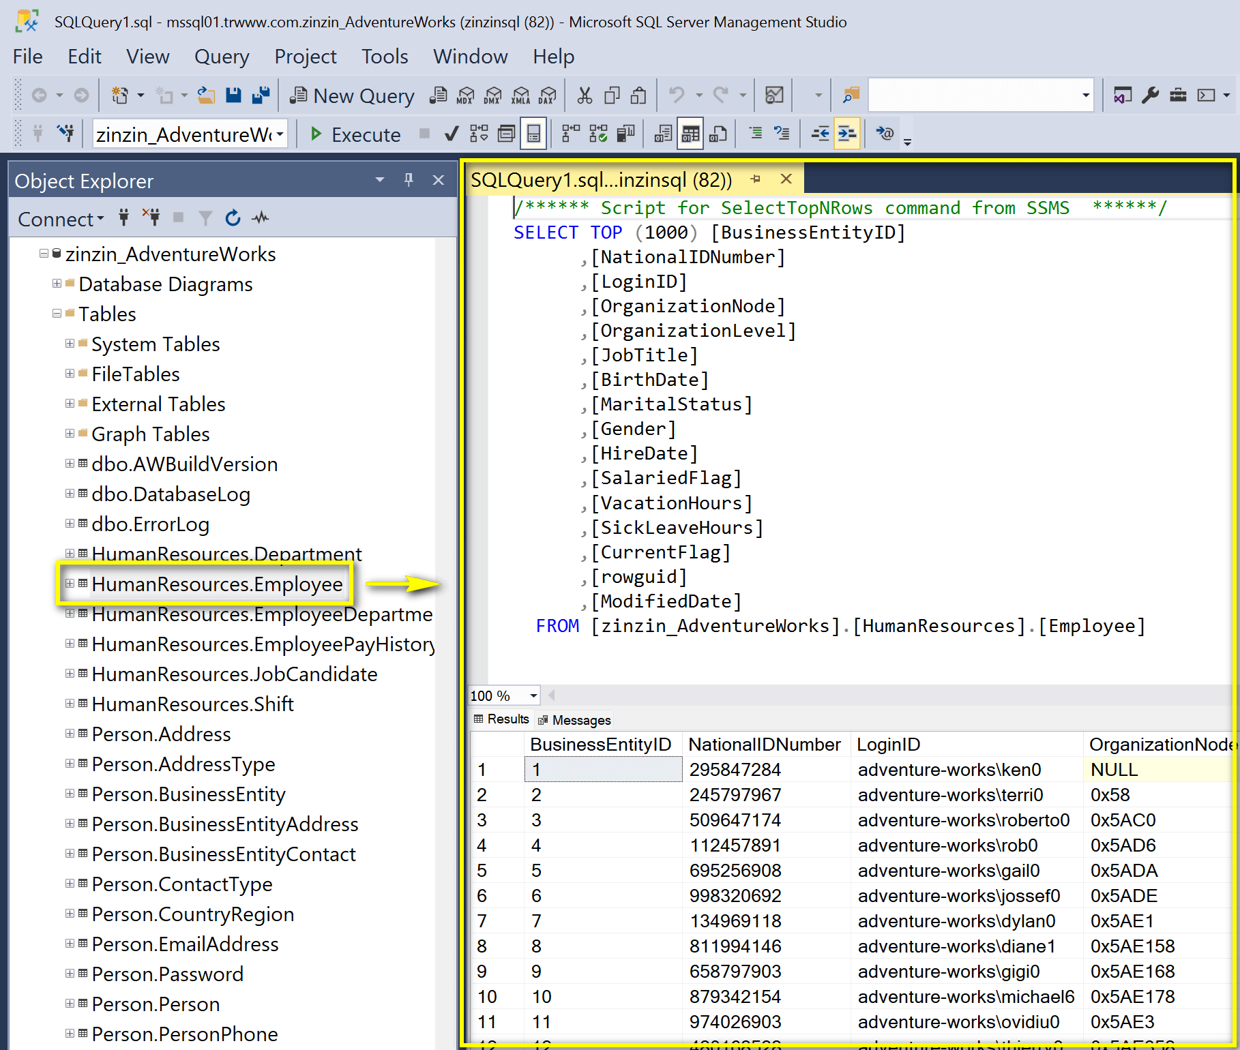1240x1050 pixels.
Task: Open the Connect dropdown in Object Explorer
Action: [x=61, y=219]
